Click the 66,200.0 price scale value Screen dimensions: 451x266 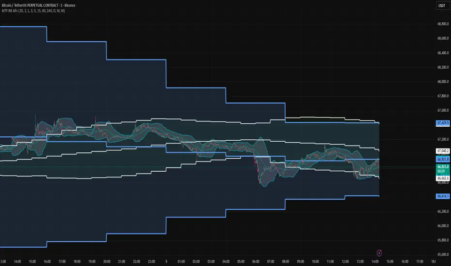click(443, 211)
